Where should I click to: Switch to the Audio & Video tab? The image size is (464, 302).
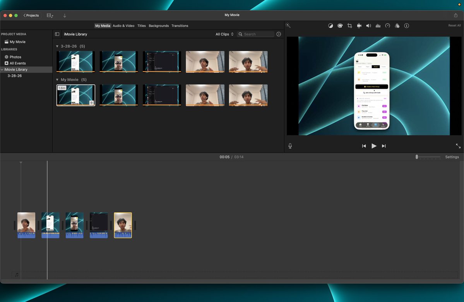pyautogui.click(x=123, y=26)
